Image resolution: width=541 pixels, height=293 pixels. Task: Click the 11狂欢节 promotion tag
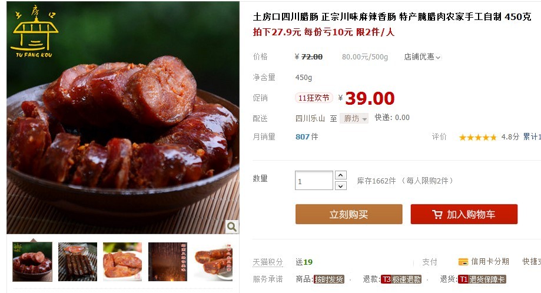(x=314, y=98)
